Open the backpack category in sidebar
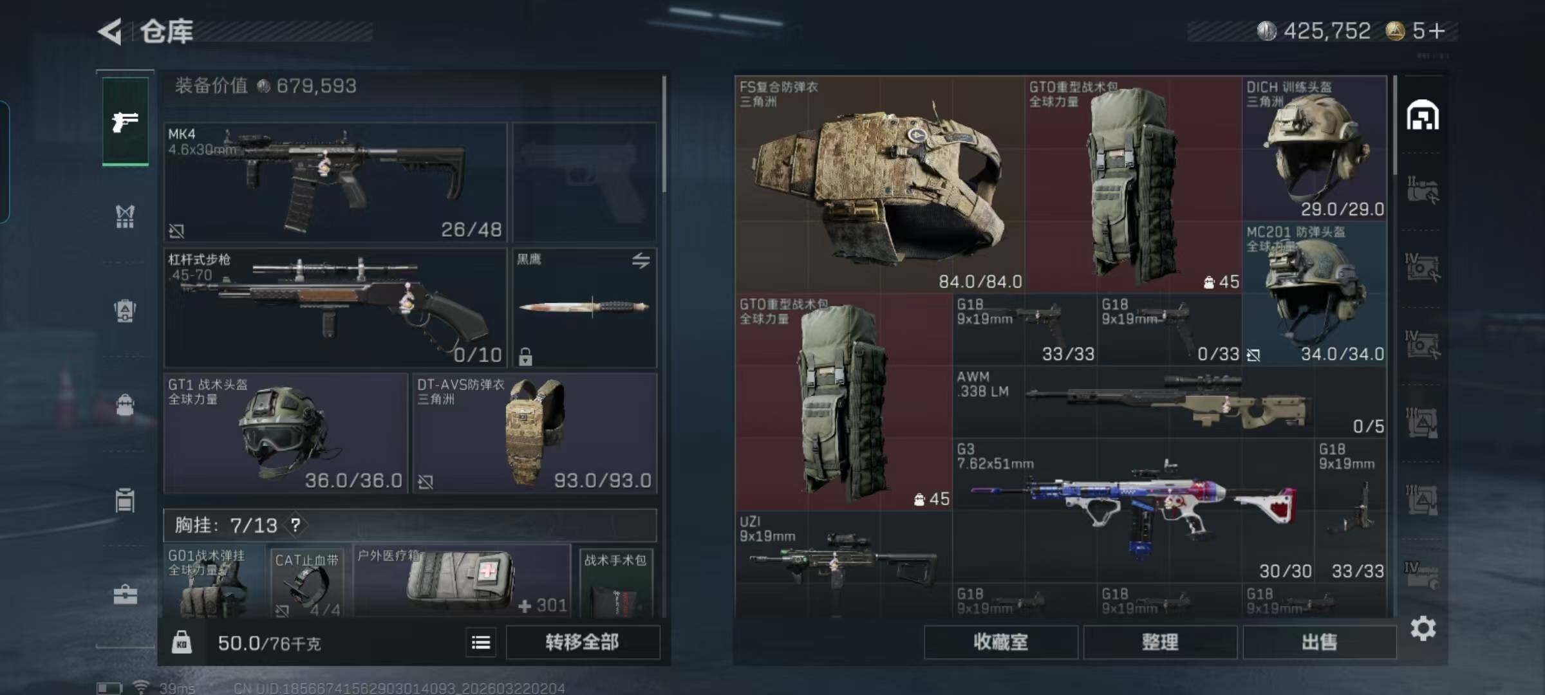Screen dimensions: 1545x695 point(125,311)
